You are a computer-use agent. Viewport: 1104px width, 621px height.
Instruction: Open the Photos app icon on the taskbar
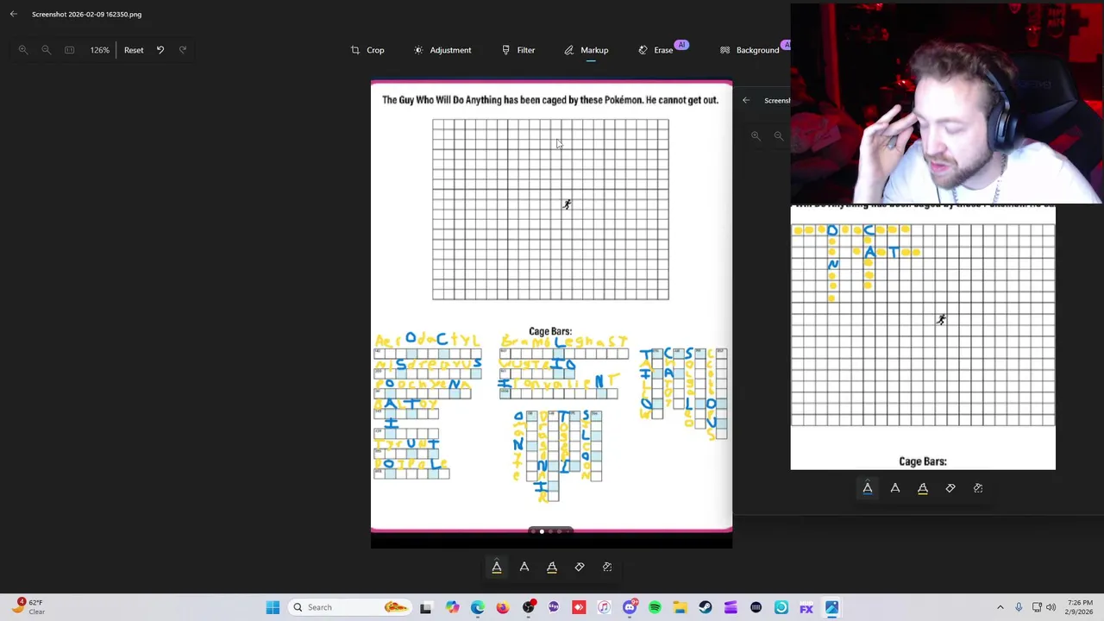click(x=831, y=607)
